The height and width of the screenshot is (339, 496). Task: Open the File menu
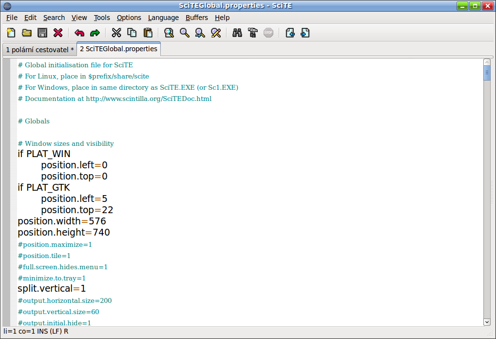12,18
